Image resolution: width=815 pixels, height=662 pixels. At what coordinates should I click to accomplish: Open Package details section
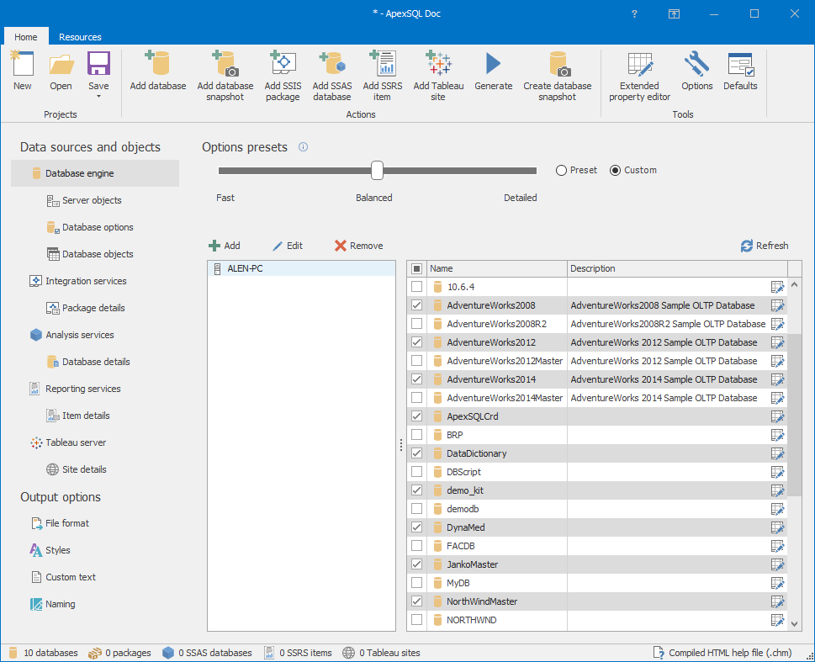pos(86,308)
